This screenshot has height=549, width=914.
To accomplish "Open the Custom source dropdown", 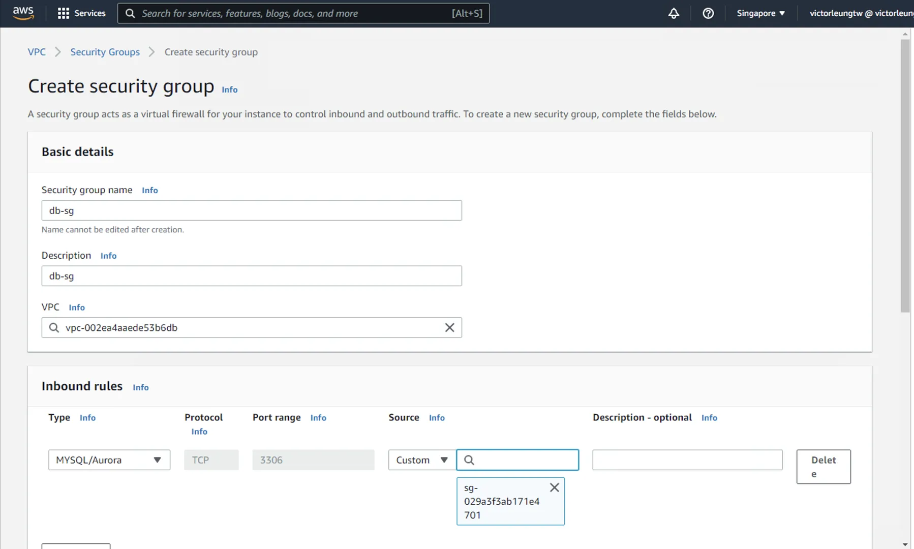I will coord(421,460).
